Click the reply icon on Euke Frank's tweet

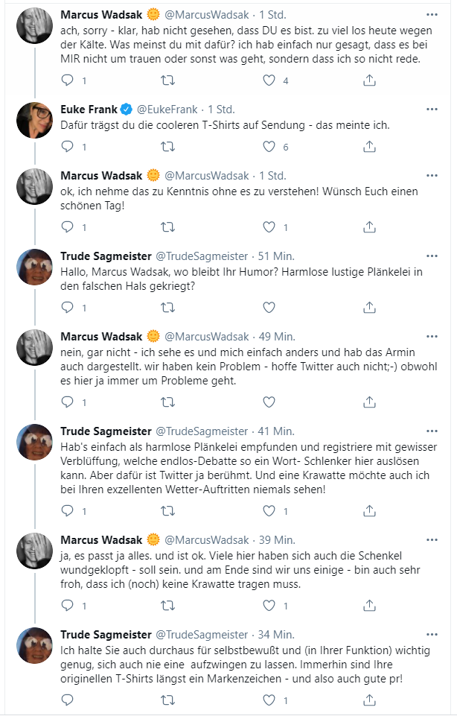(x=68, y=146)
